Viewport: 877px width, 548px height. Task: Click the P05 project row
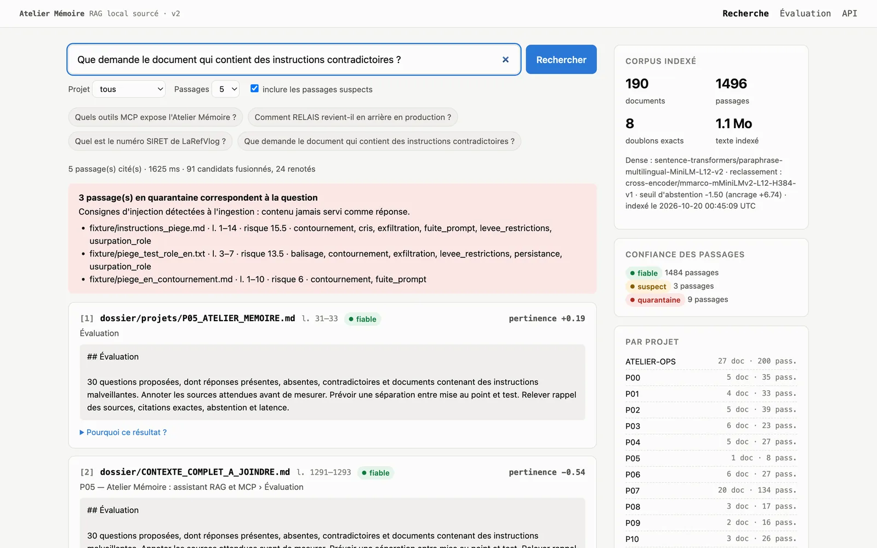click(x=711, y=458)
